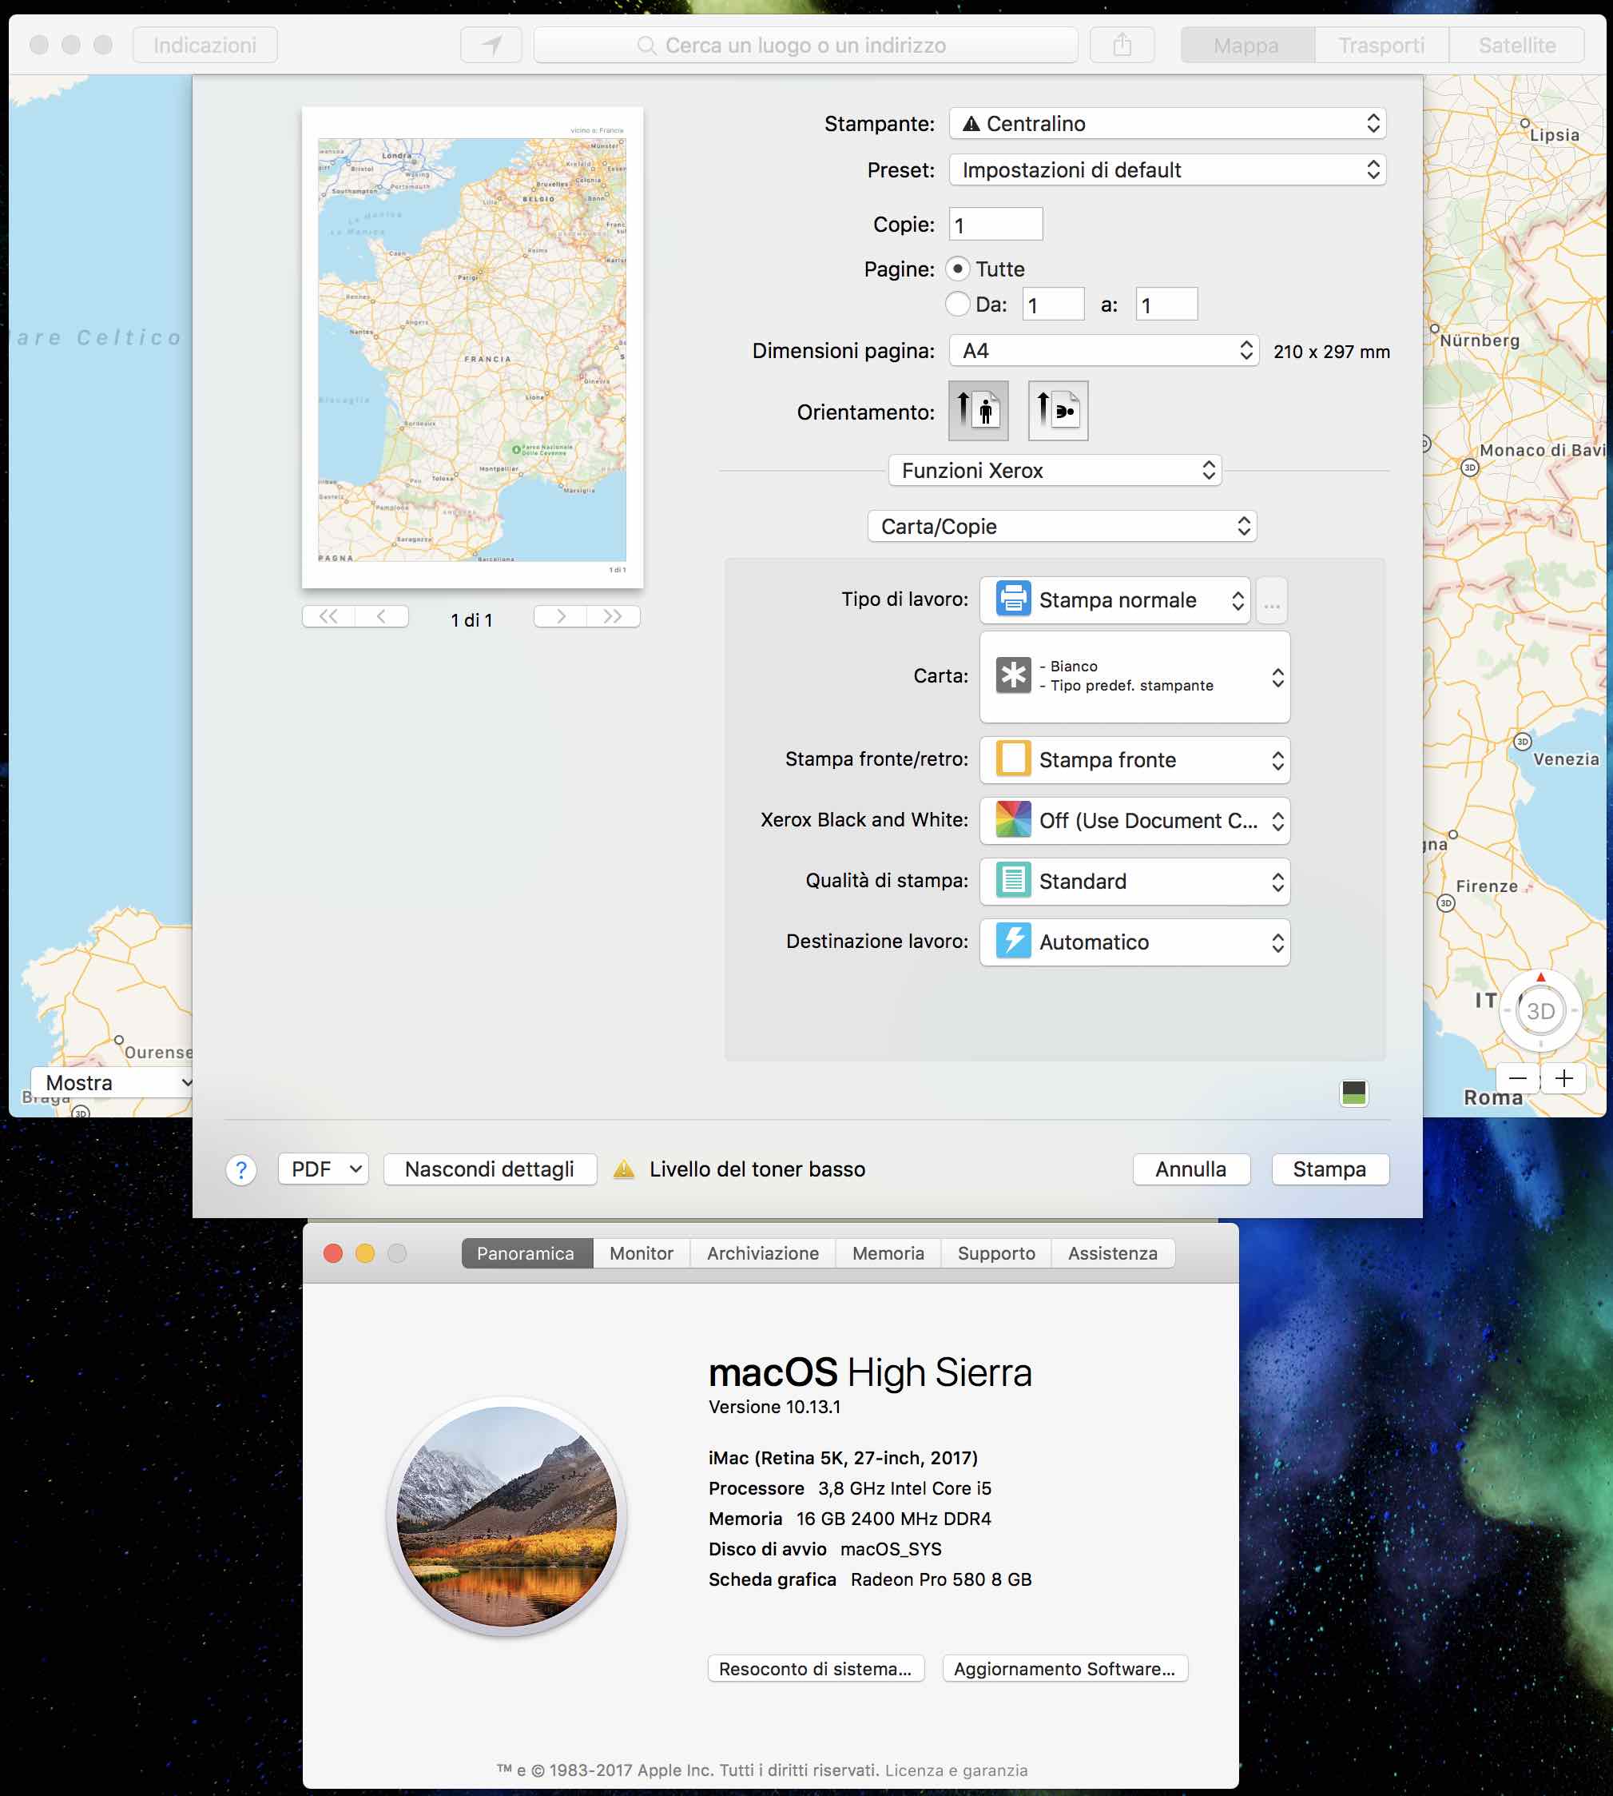Image resolution: width=1613 pixels, height=1796 pixels.
Task: Click Nascondi dettagli button
Action: point(489,1169)
